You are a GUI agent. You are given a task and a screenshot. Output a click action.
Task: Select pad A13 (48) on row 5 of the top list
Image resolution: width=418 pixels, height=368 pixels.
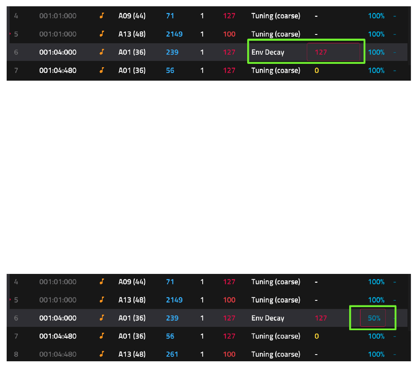point(132,34)
